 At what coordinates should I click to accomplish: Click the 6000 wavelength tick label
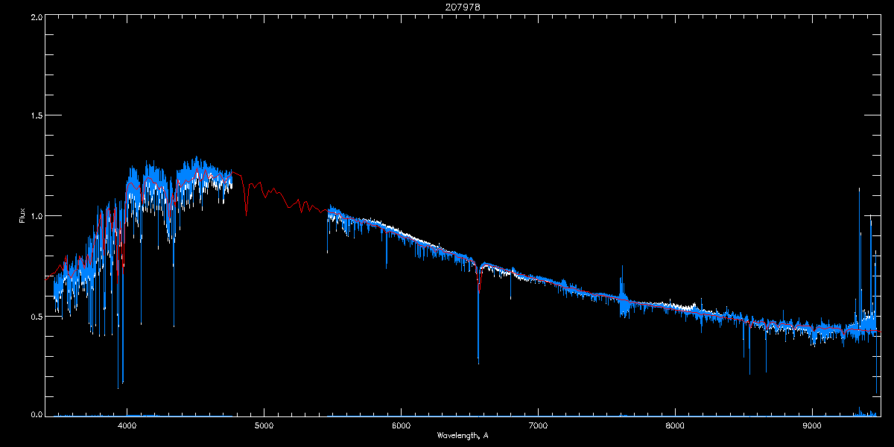tap(401, 426)
